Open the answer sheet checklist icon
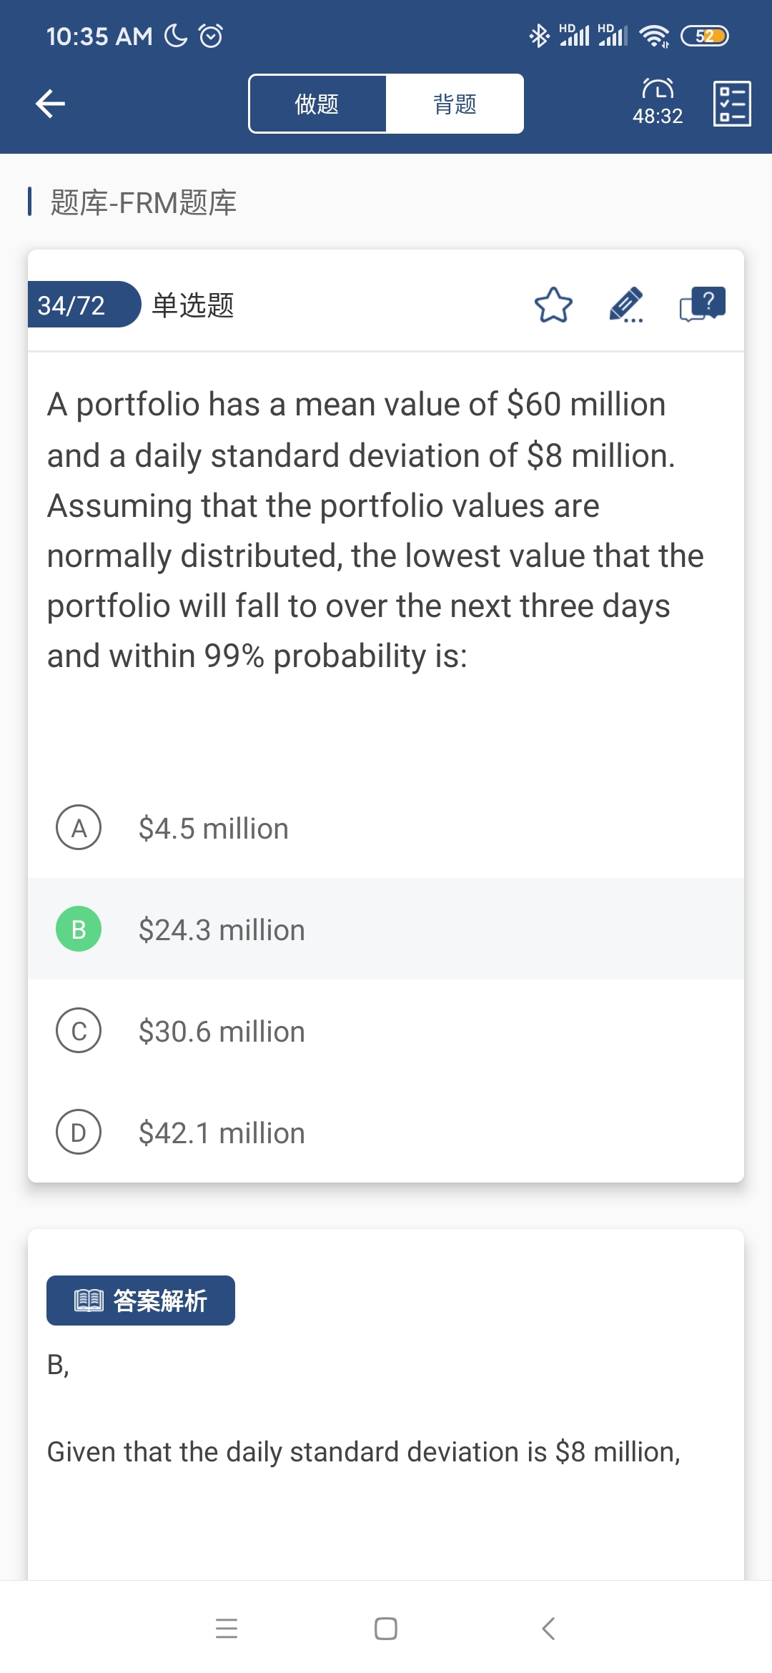The width and height of the screenshot is (772, 1673). click(x=732, y=104)
